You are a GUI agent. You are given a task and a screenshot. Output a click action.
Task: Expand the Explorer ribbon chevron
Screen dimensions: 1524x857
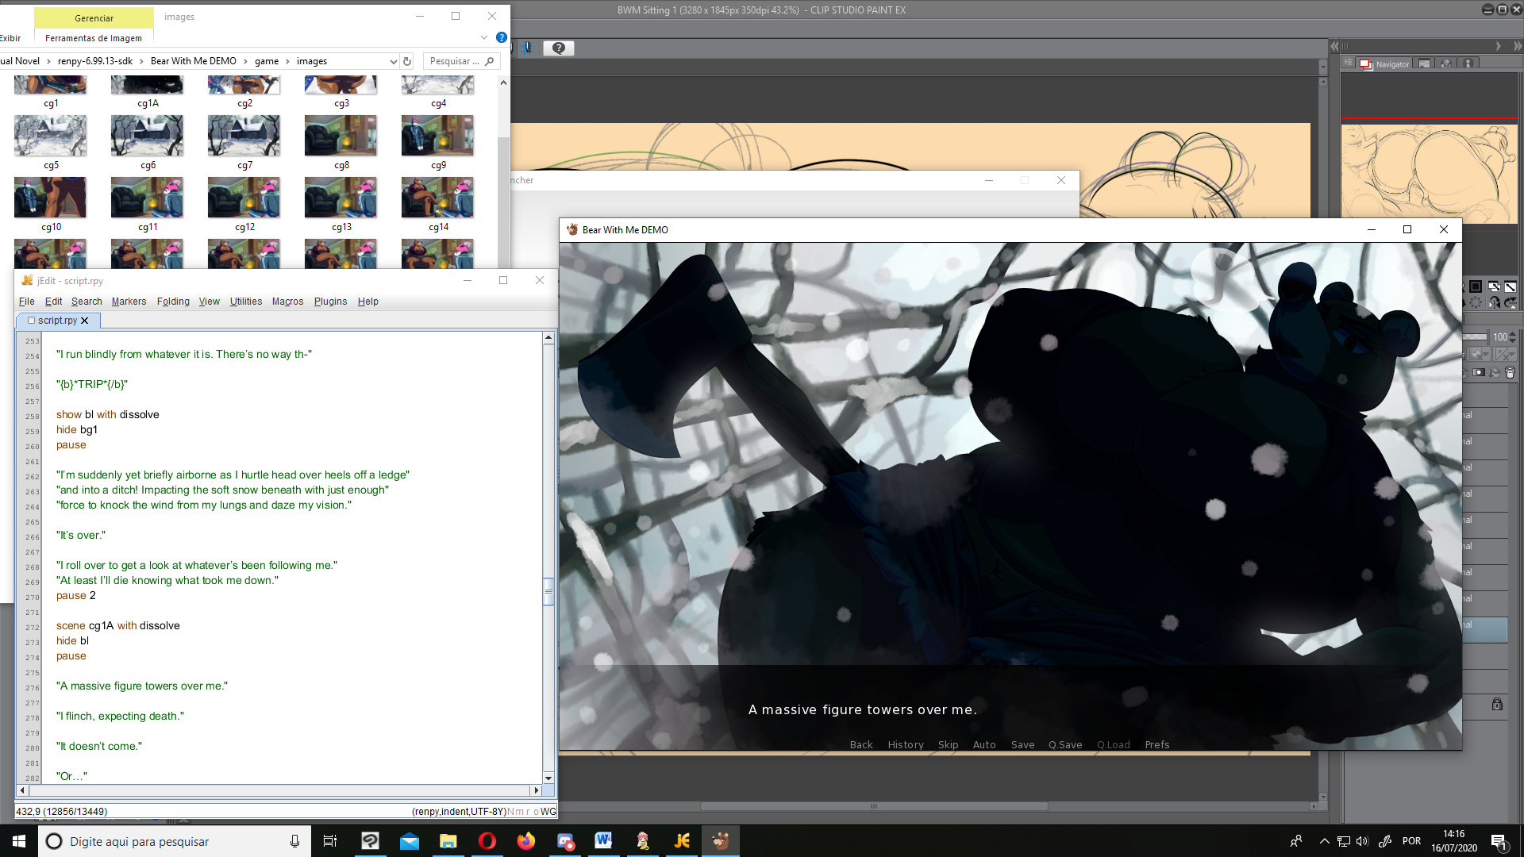(483, 37)
